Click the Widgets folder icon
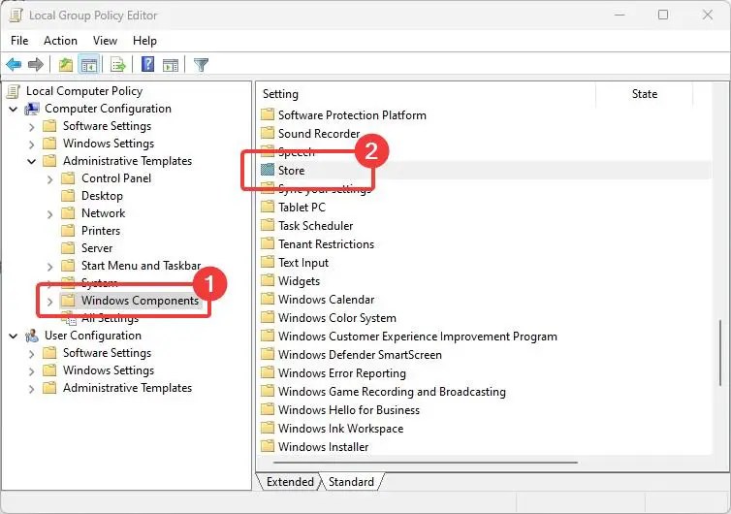 (268, 280)
